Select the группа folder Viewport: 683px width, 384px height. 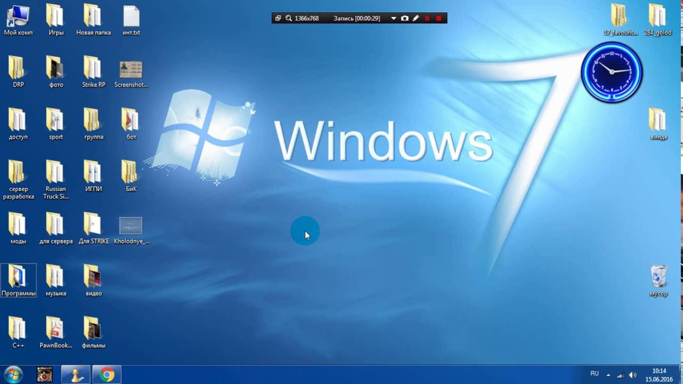[93, 124]
